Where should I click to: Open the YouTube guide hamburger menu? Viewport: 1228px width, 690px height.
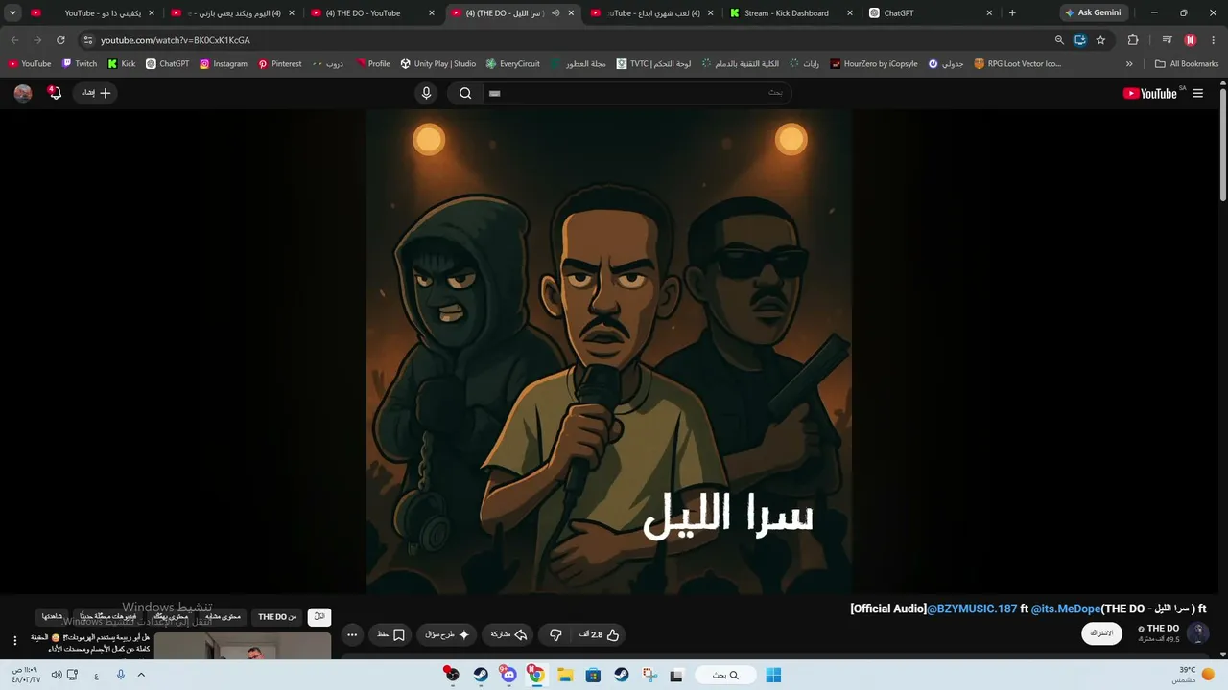pos(1197,93)
